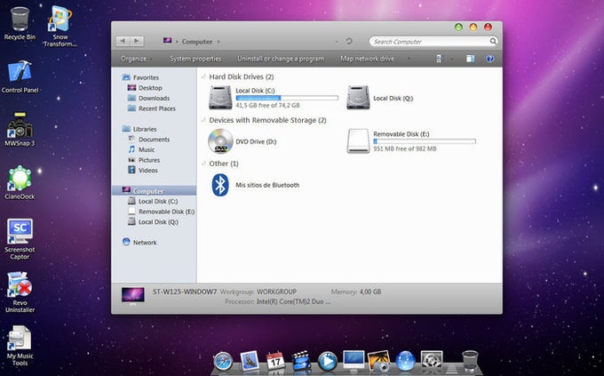The height and width of the screenshot is (376, 604).
Task: Select Local Disk (C:) in sidebar tree
Action: tap(158, 201)
